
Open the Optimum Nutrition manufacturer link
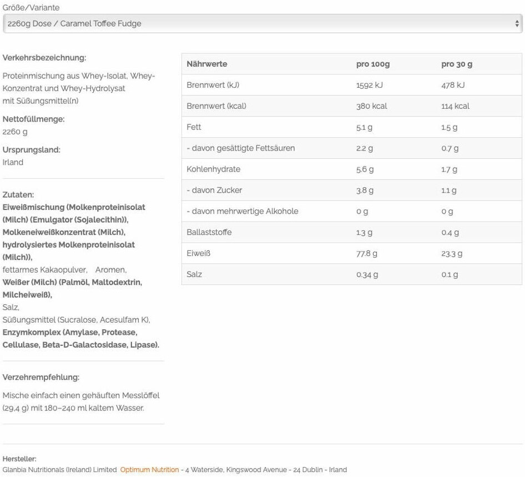coord(149,470)
